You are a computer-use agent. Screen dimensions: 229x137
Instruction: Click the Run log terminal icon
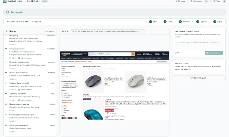7,31
